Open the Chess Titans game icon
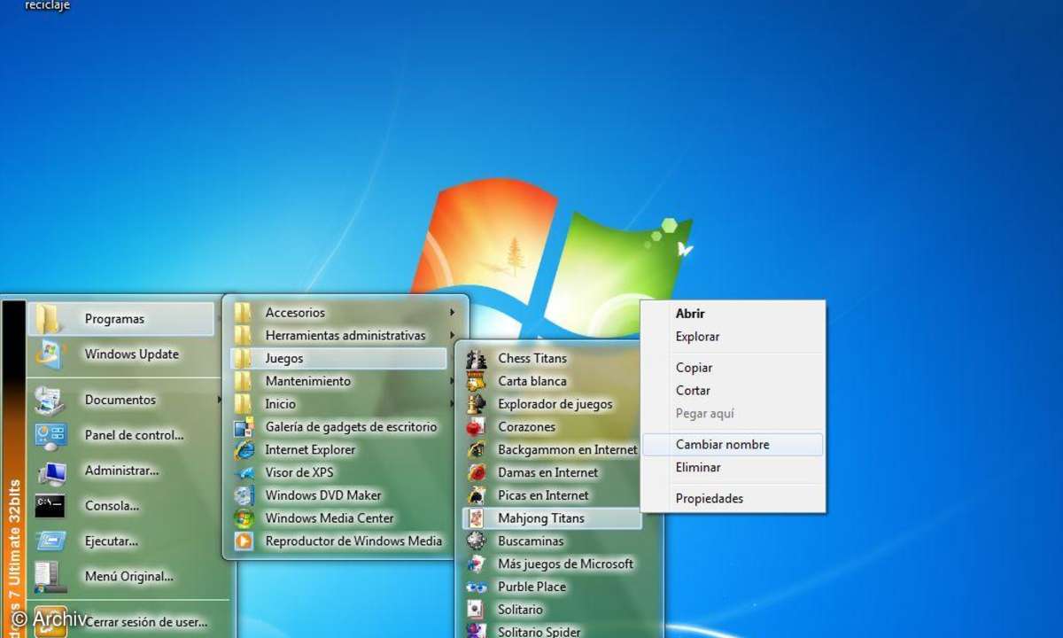This screenshot has width=1063, height=638. tap(477, 359)
